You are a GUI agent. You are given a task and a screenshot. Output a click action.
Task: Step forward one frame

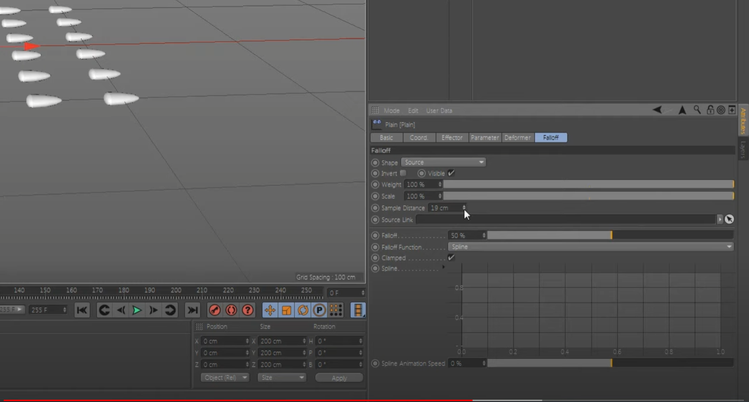click(154, 310)
